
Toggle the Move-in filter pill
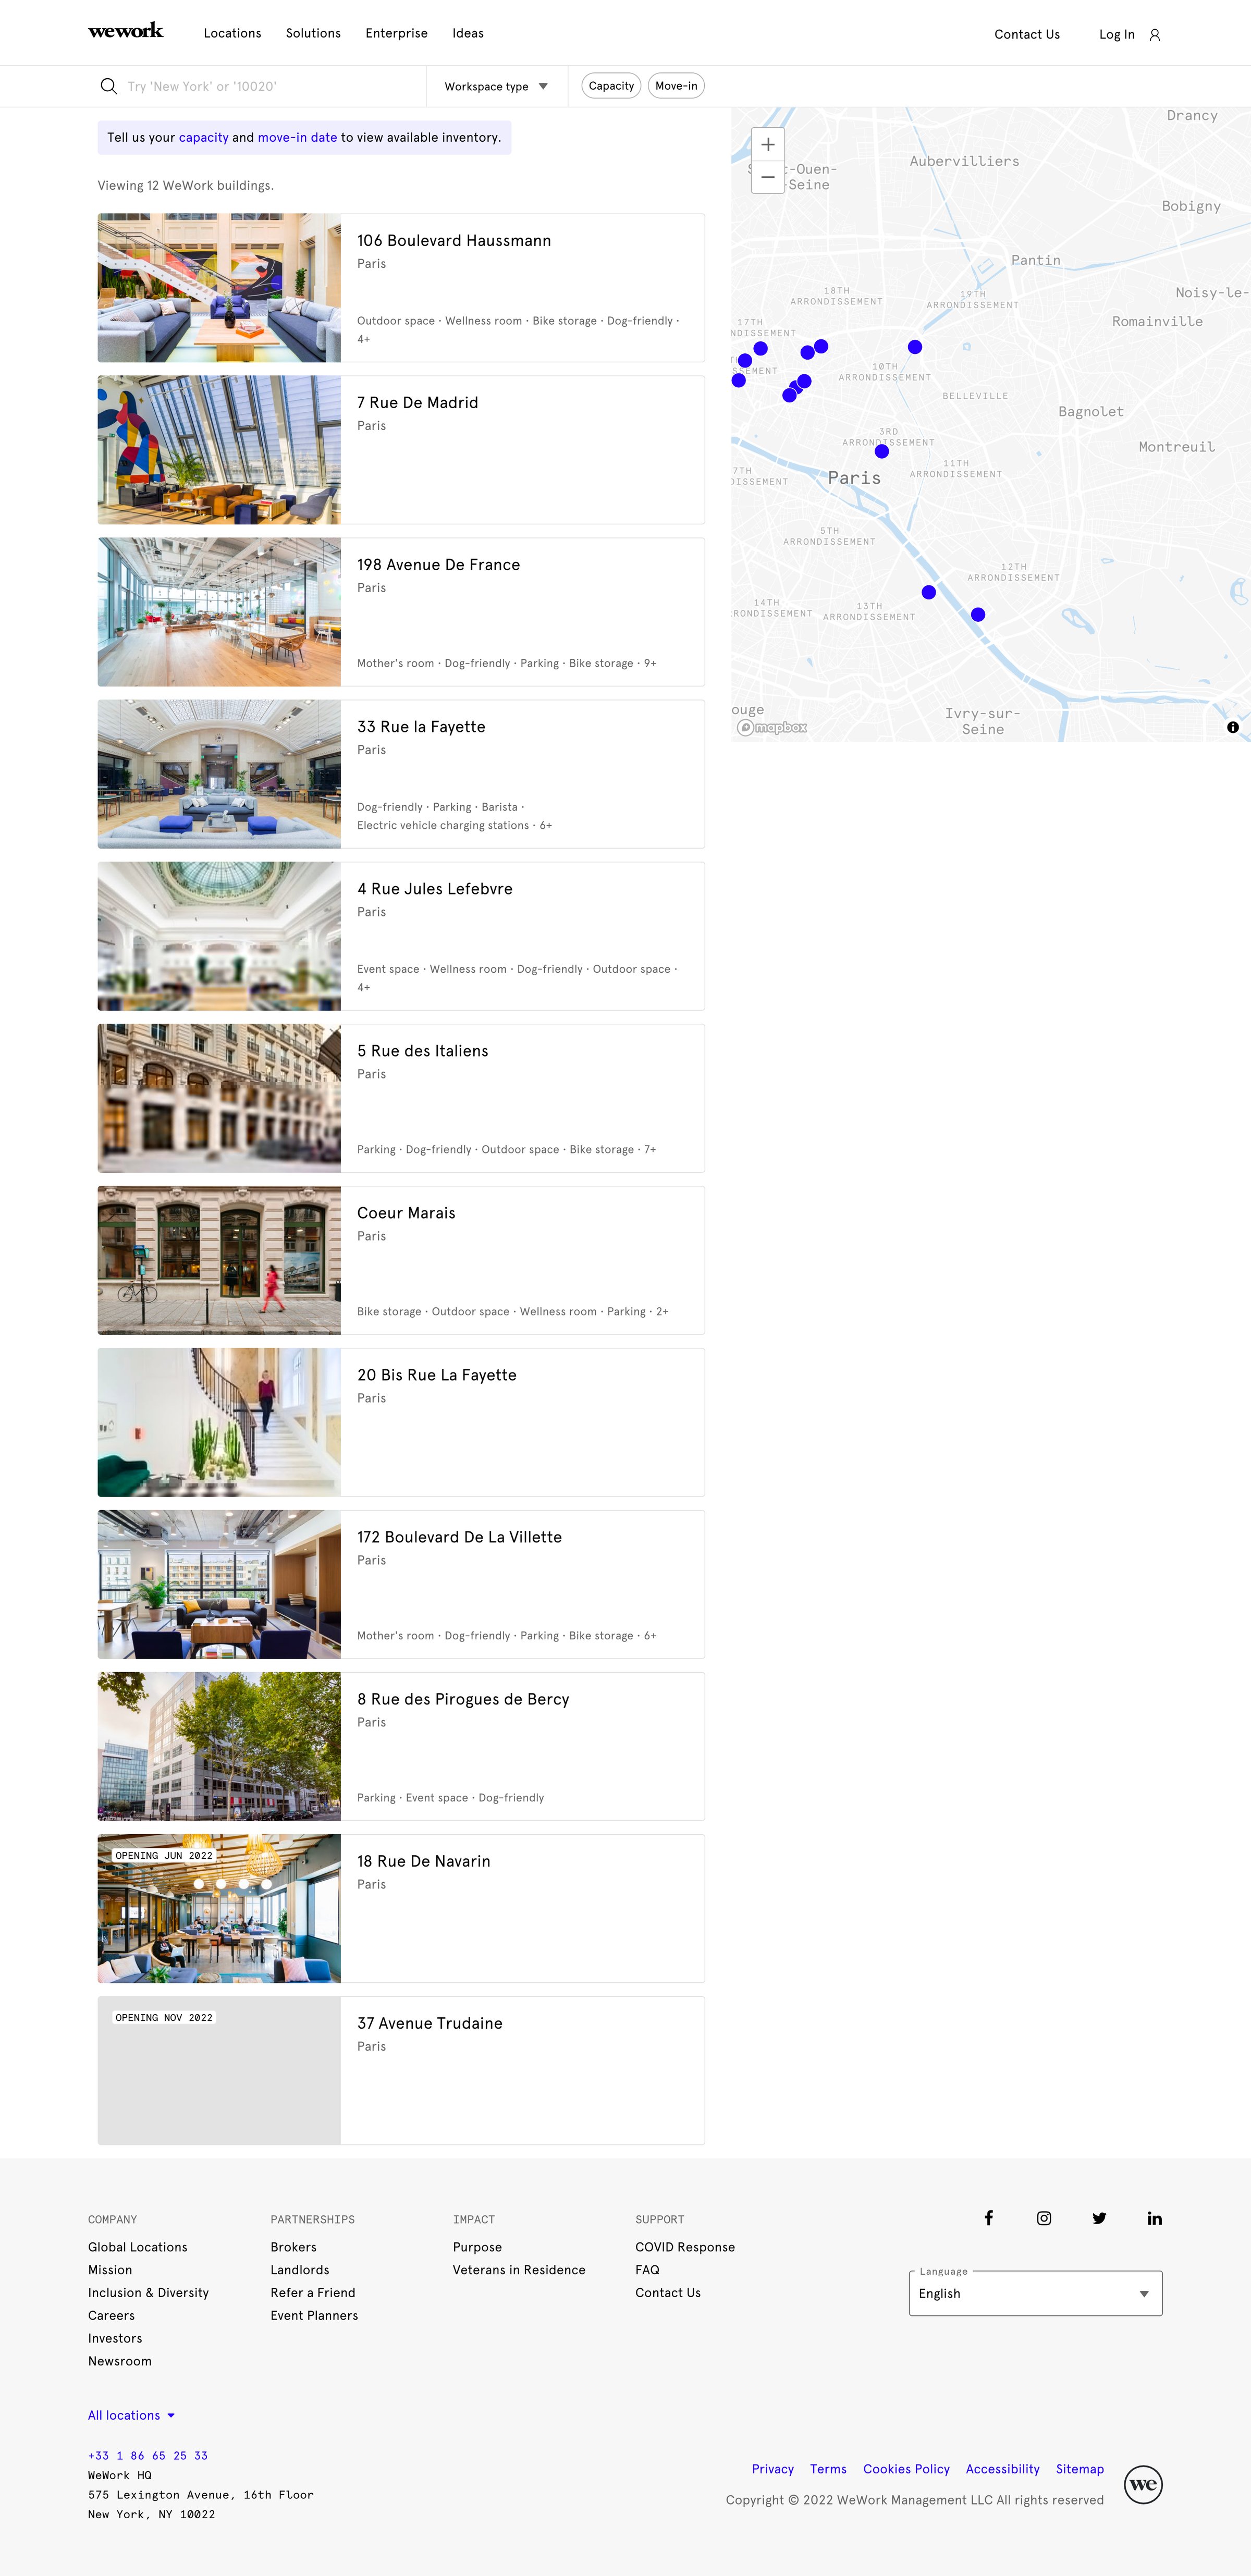tap(676, 86)
